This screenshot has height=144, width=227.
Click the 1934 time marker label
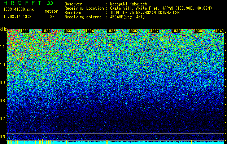pos(90,31)
